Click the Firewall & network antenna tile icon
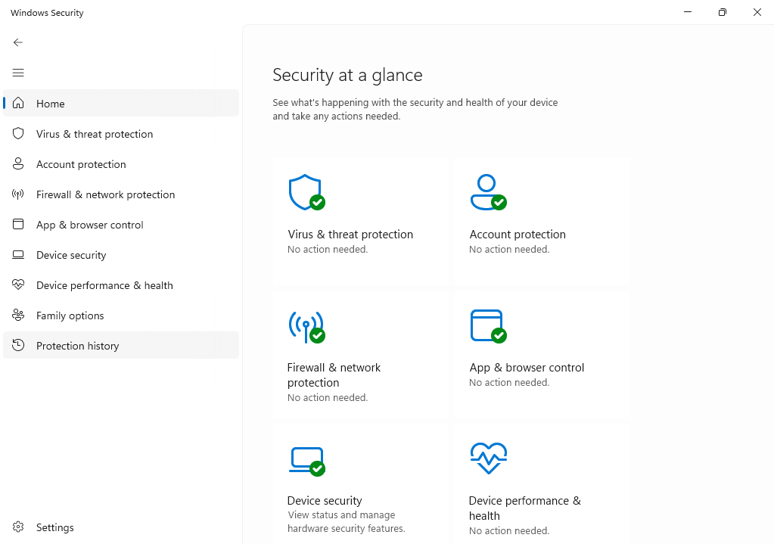This screenshot has height=544, width=774. (306, 326)
